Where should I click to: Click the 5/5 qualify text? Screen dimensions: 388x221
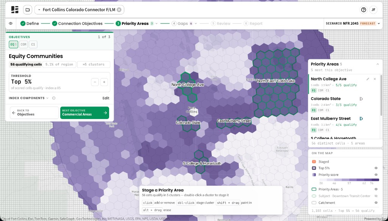(x=346, y=85)
